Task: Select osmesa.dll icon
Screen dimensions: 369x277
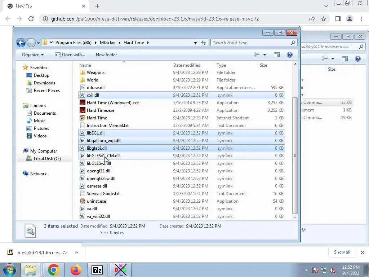Action: (x=83, y=186)
